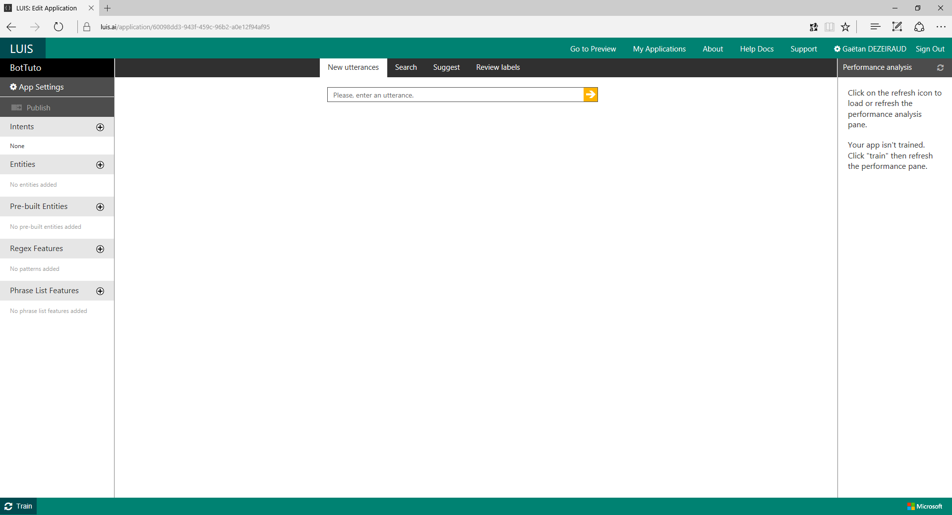The width and height of the screenshot is (952, 515).
Task: Open browser more options ellipsis menu
Action: pos(941,27)
